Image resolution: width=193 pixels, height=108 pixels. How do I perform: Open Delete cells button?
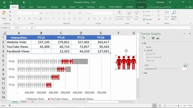point(148,16)
